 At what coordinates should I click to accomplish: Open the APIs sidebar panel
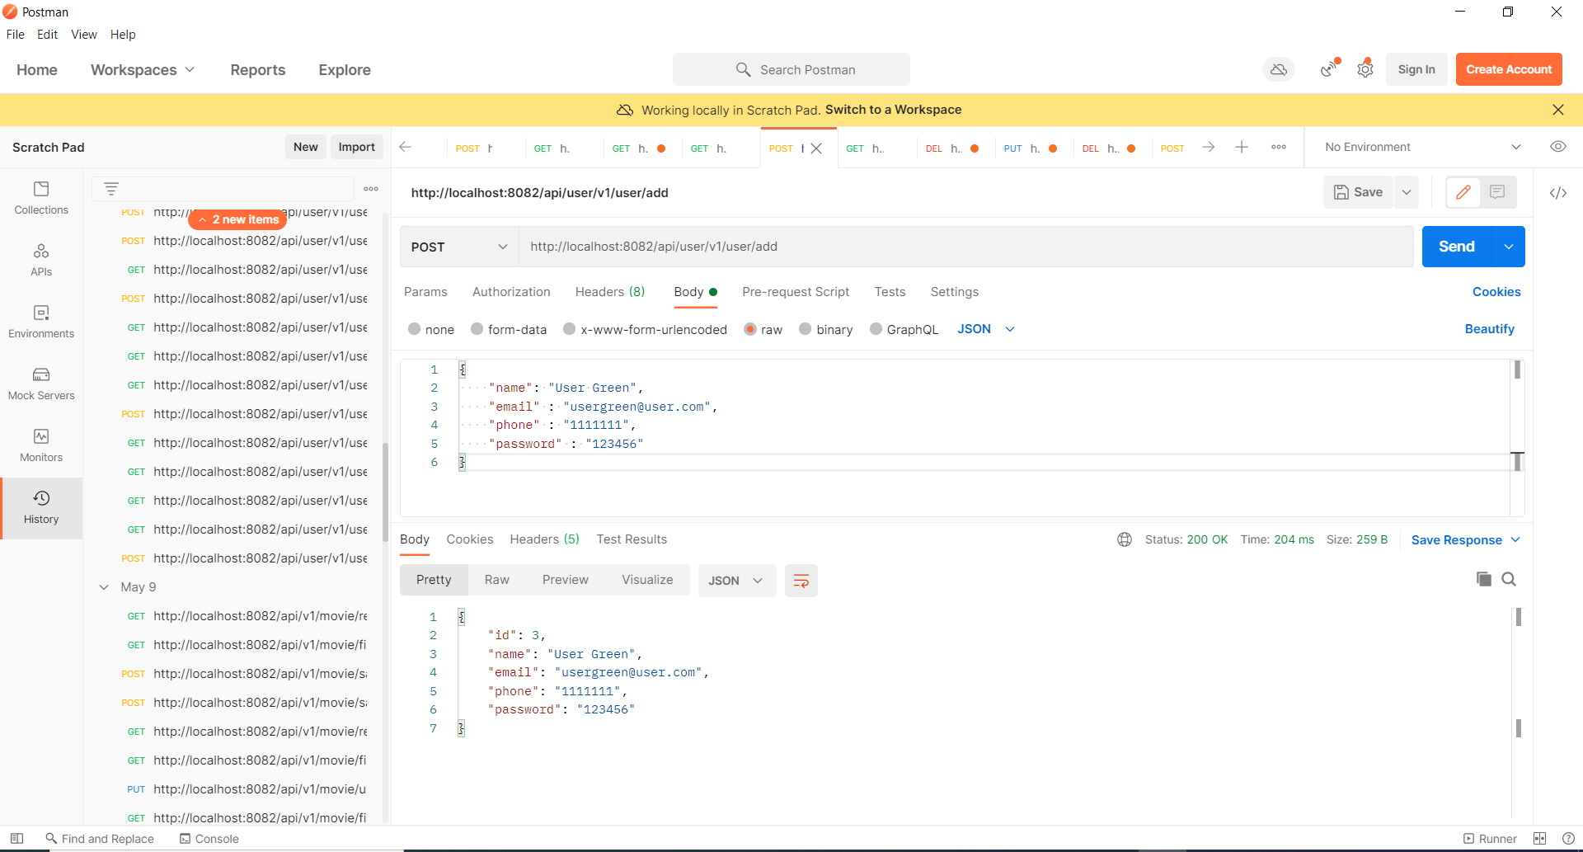41,261
